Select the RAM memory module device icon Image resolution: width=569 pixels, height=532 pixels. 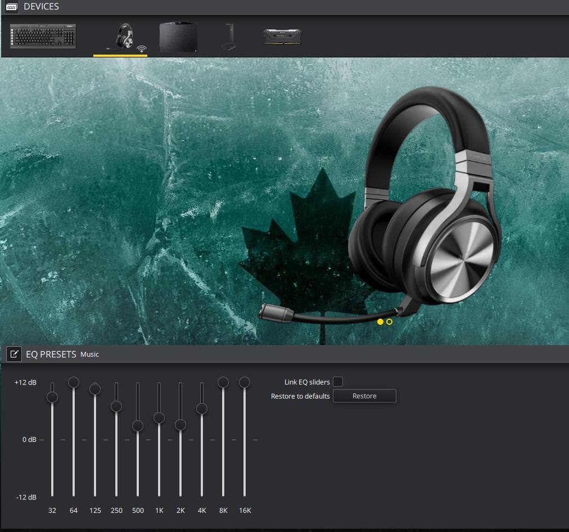[x=282, y=37]
